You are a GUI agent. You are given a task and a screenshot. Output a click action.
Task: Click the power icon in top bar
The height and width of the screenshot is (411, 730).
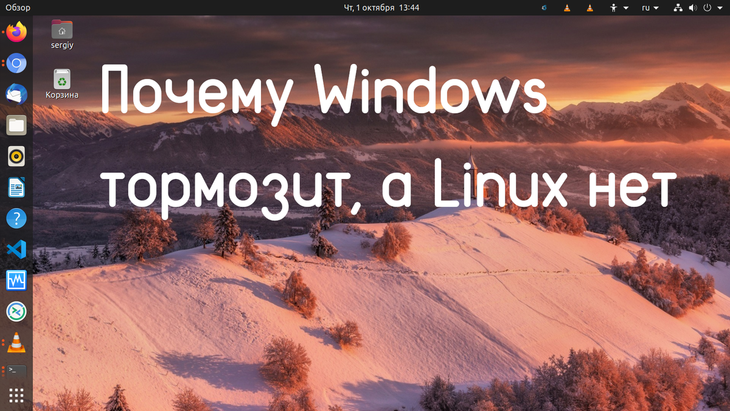tap(707, 8)
